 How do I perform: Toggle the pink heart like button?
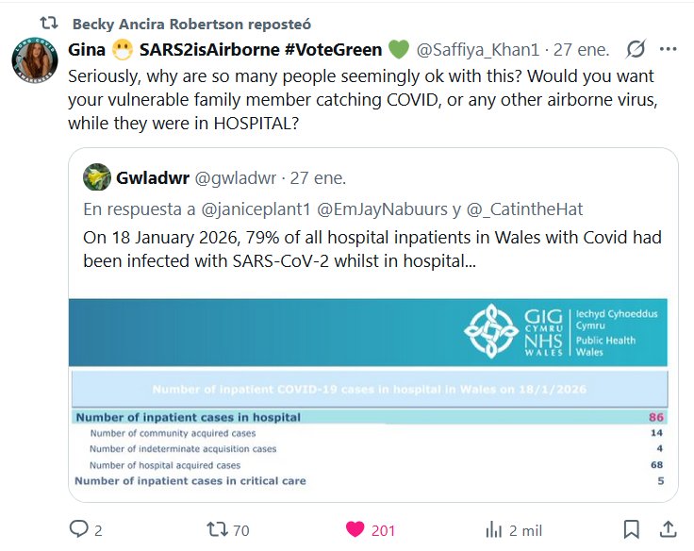point(355,529)
